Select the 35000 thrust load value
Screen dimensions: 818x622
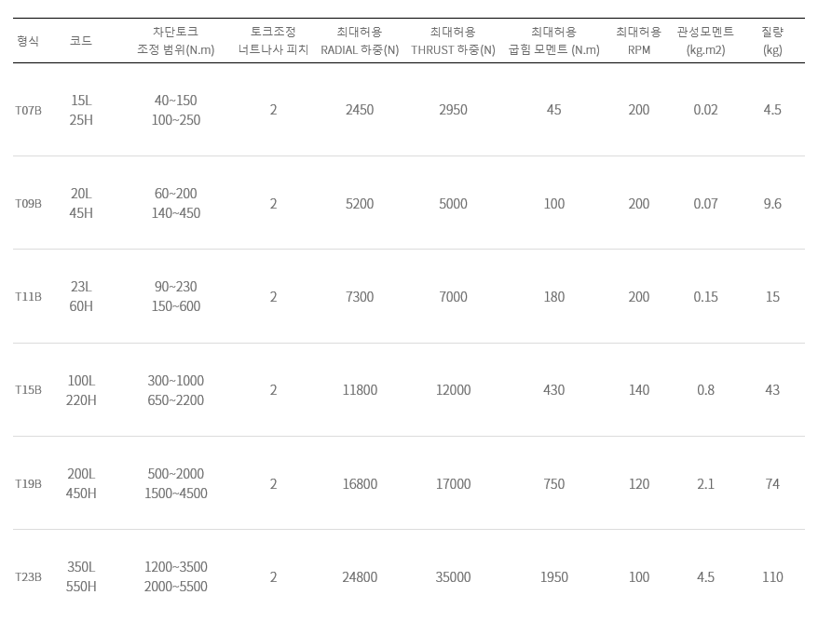click(x=453, y=577)
